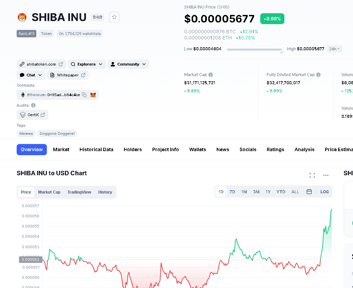Click Fully Diluted Market Cap info icon

click(x=318, y=75)
